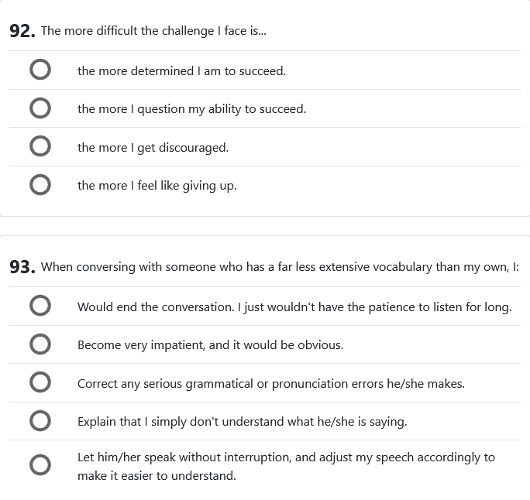The image size is (530, 500).
Task: Choose 'question my ability to succeed' radio button
Action: [x=40, y=108]
